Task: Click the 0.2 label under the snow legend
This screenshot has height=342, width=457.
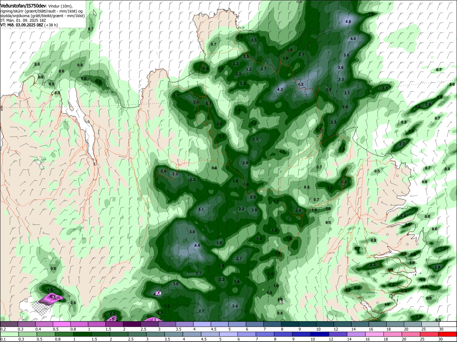Action: 3,329
